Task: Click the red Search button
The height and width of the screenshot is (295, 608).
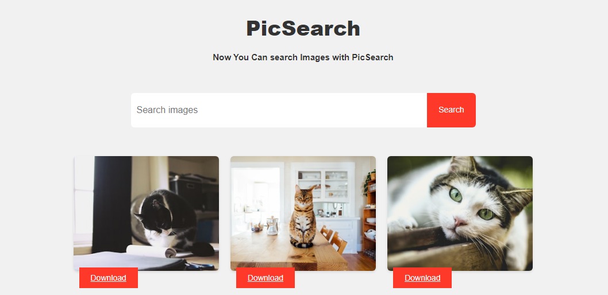Action: pos(451,110)
